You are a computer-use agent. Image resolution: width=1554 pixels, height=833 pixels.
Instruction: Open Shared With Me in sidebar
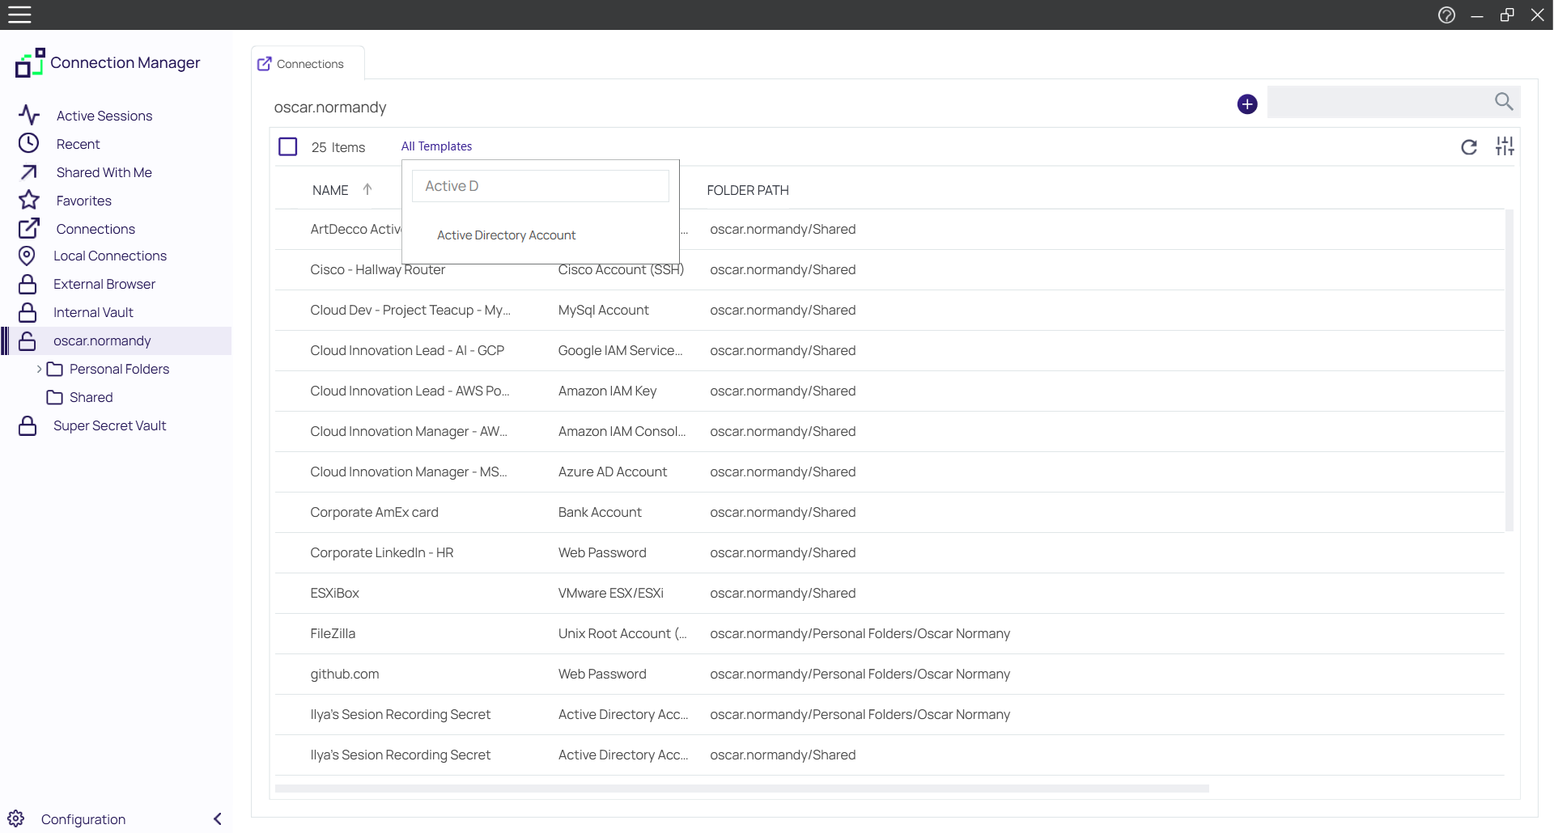tap(104, 172)
